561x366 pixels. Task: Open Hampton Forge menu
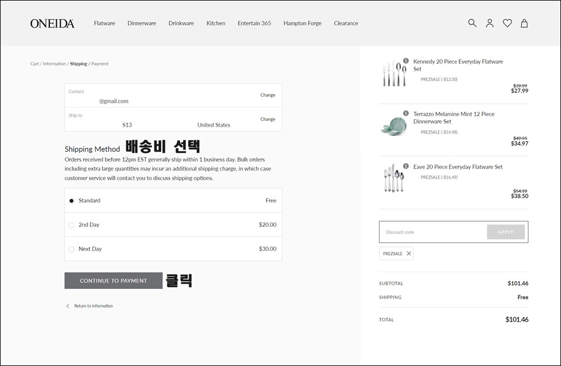pos(302,23)
